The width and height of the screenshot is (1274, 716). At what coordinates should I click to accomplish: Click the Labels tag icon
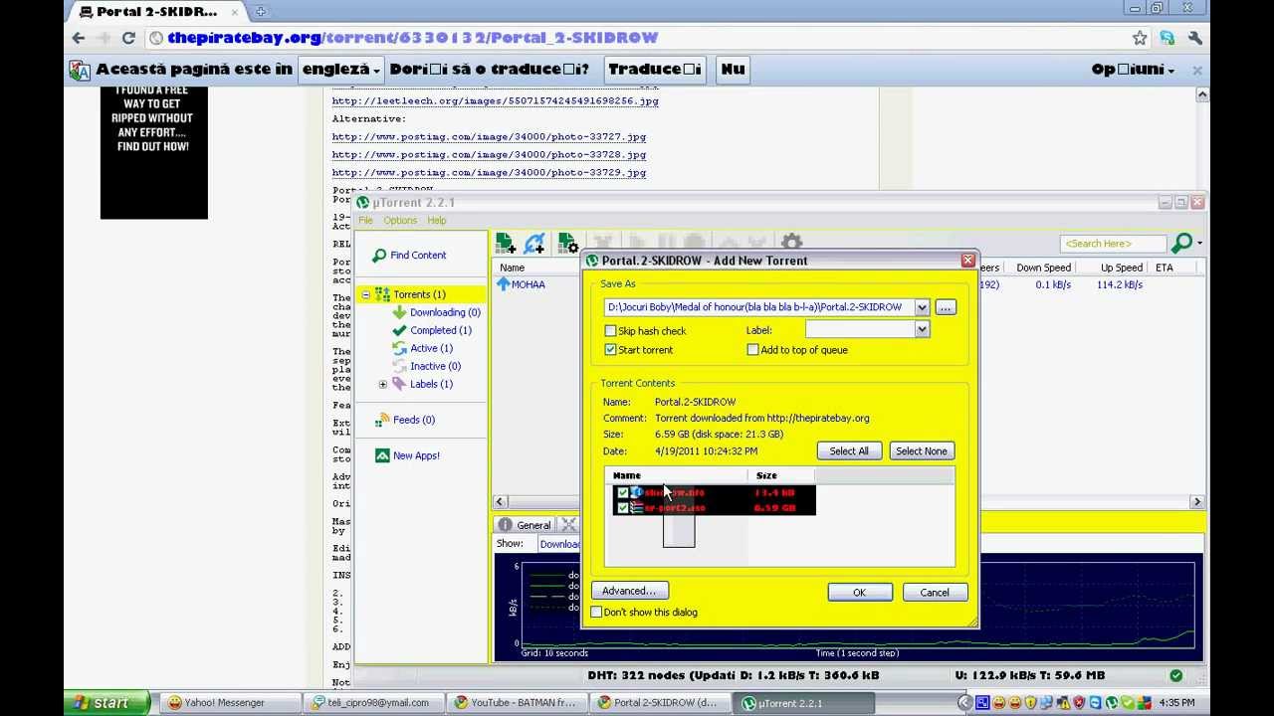click(x=399, y=384)
